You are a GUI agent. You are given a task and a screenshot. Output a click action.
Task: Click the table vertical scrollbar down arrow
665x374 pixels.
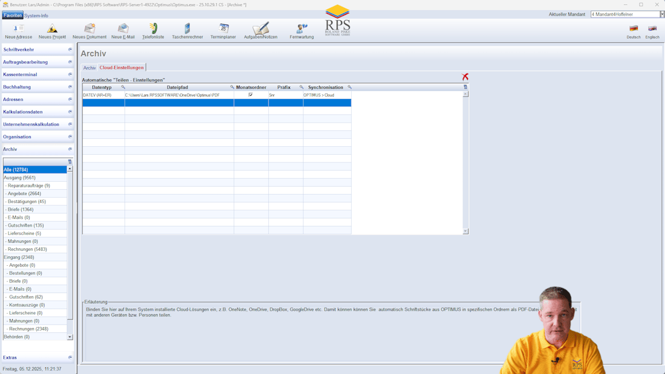pos(464,230)
